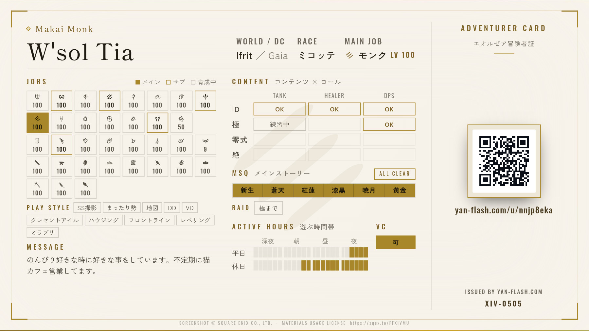Choose the Warrior axe job tile
The height and width of the screenshot is (331, 589).
[x=61, y=101]
